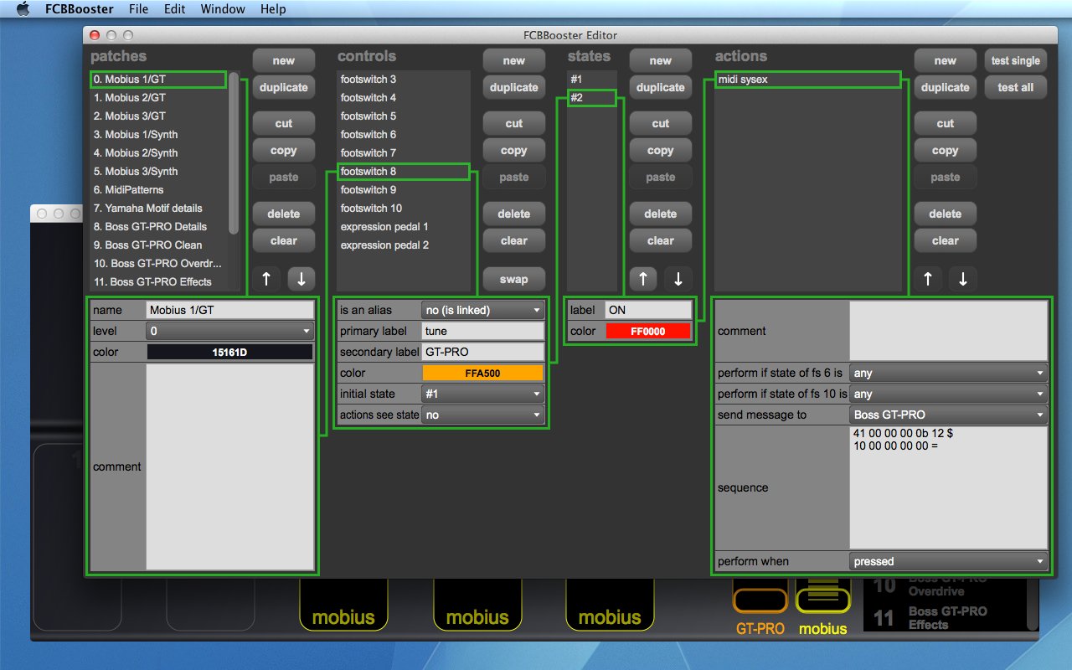This screenshot has height=670, width=1072.
Task: Delete the selected state
Action: tap(661, 214)
